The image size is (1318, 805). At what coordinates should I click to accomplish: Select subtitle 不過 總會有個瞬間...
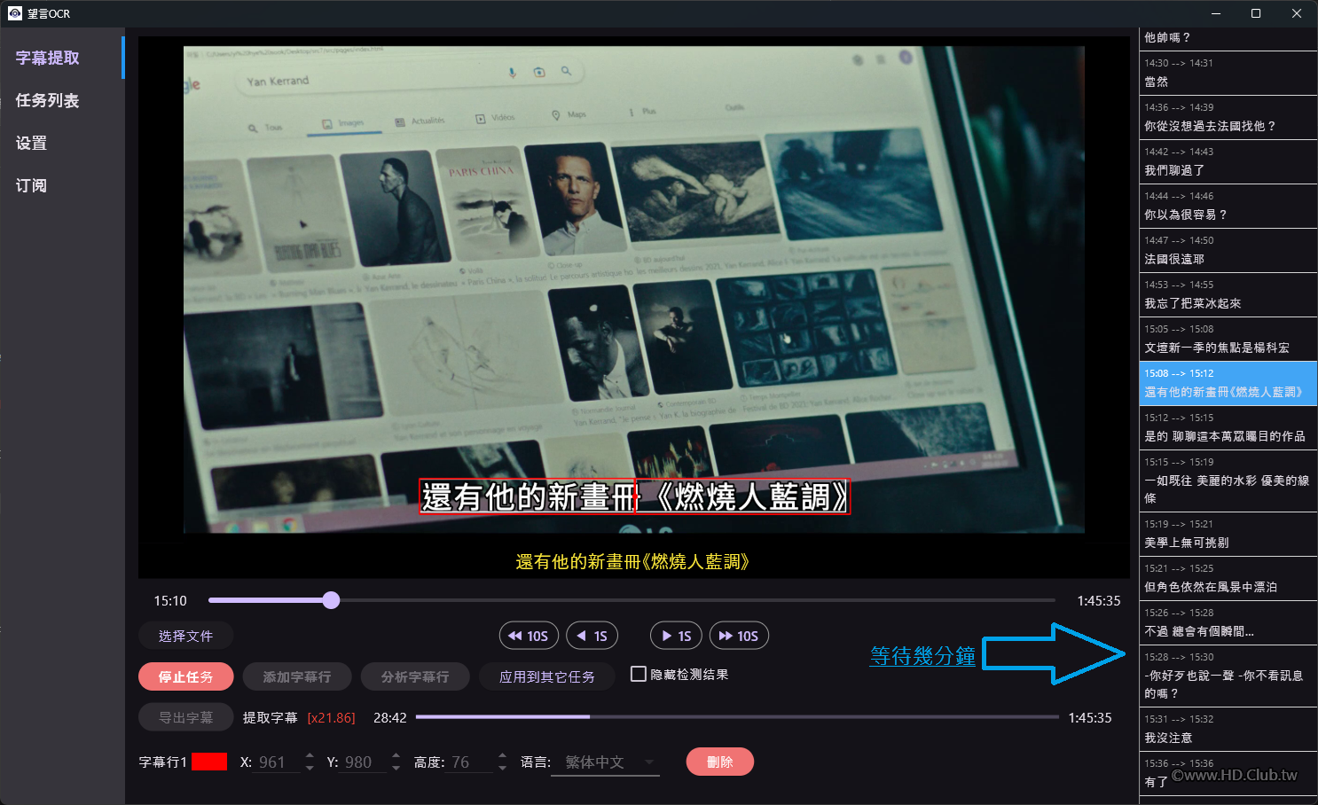(1228, 622)
